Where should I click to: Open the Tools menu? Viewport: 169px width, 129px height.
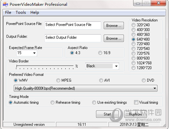click(21, 12)
